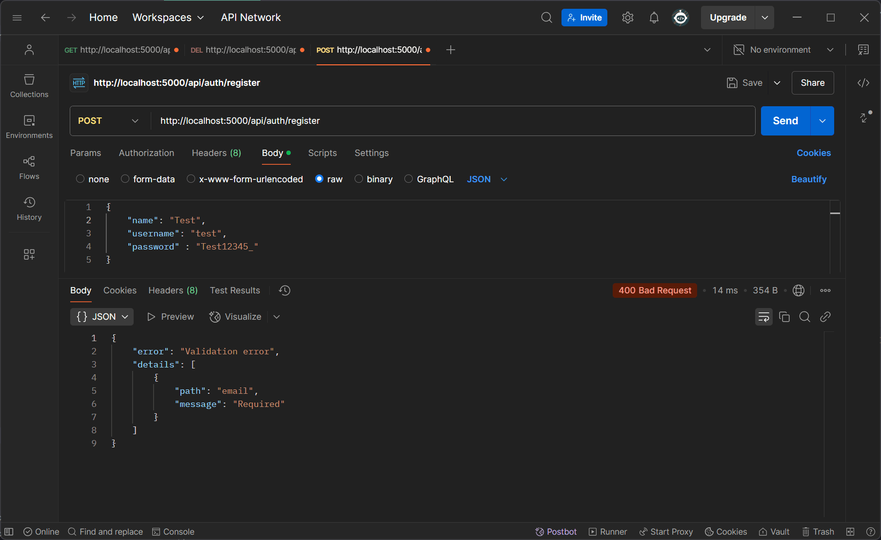Image resolution: width=881 pixels, height=540 pixels.
Task: Copy response link with chain icon
Action: point(825,317)
